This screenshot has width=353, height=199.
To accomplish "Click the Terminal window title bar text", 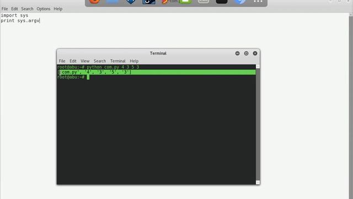I will click(158, 53).
